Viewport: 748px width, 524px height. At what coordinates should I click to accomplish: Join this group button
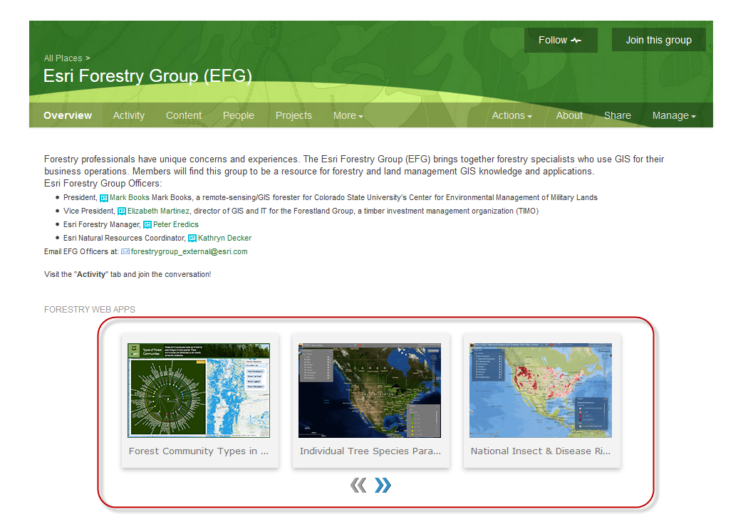point(658,40)
